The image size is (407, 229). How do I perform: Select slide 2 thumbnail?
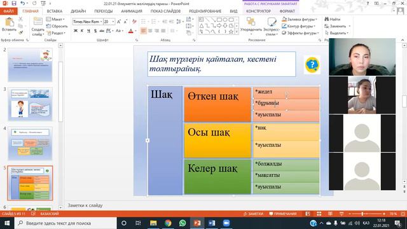coord(30,65)
